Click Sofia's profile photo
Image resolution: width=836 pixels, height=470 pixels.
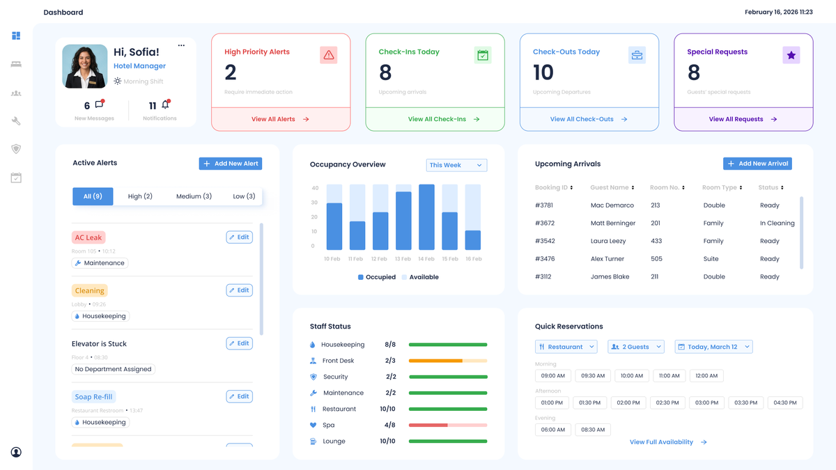click(x=84, y=66)
